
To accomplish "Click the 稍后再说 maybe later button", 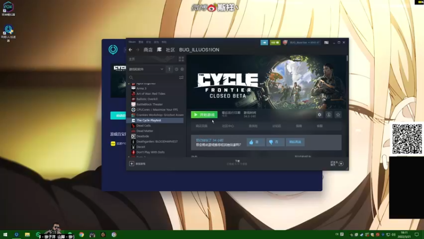I will coord(295,142).
